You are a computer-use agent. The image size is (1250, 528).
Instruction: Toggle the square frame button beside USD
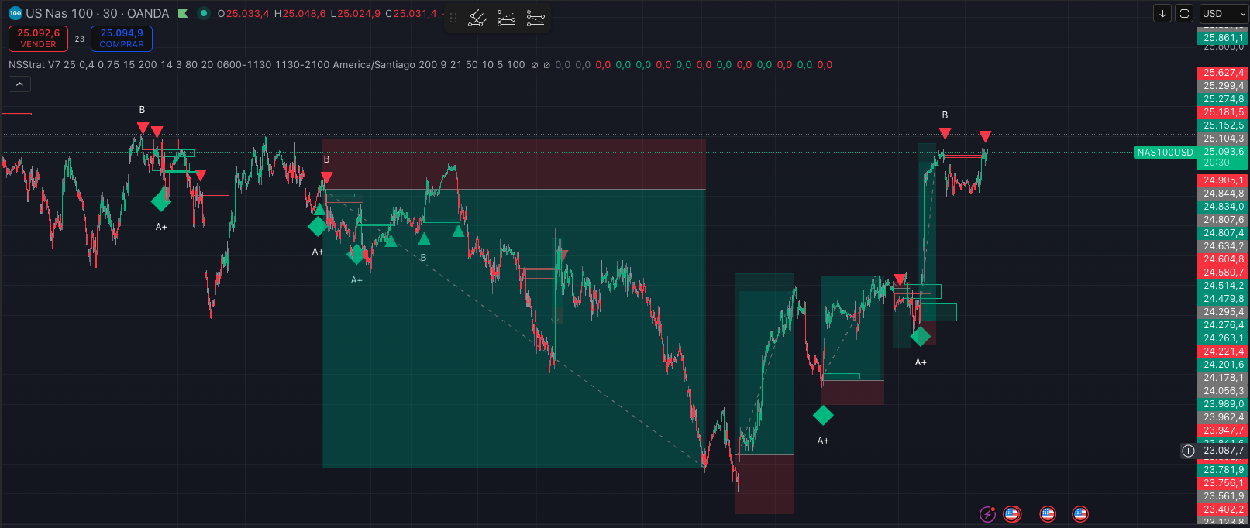[1184, 13]
